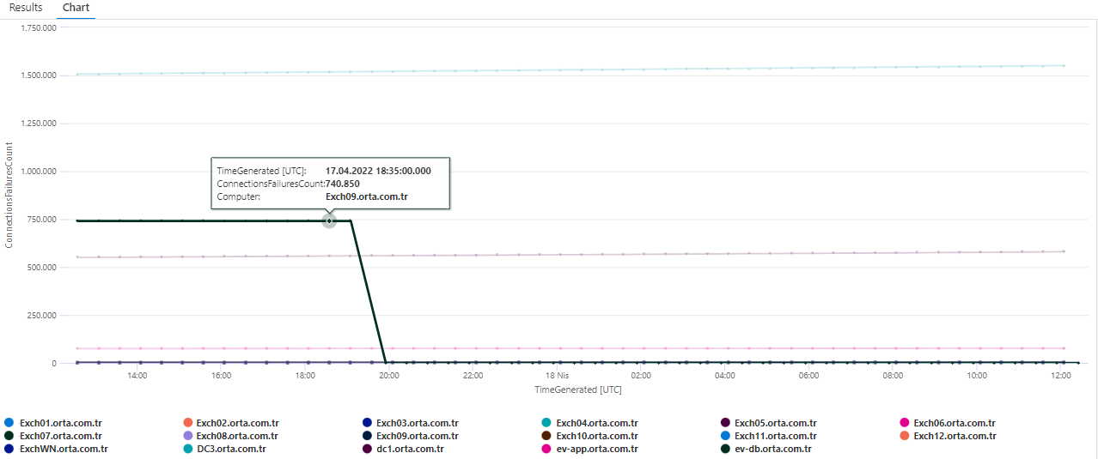Click Exch10.orta.com.tr legend entry
The height and width of the screenshot is (459, 1098).
pyautogui.click(x=590, y=436)
